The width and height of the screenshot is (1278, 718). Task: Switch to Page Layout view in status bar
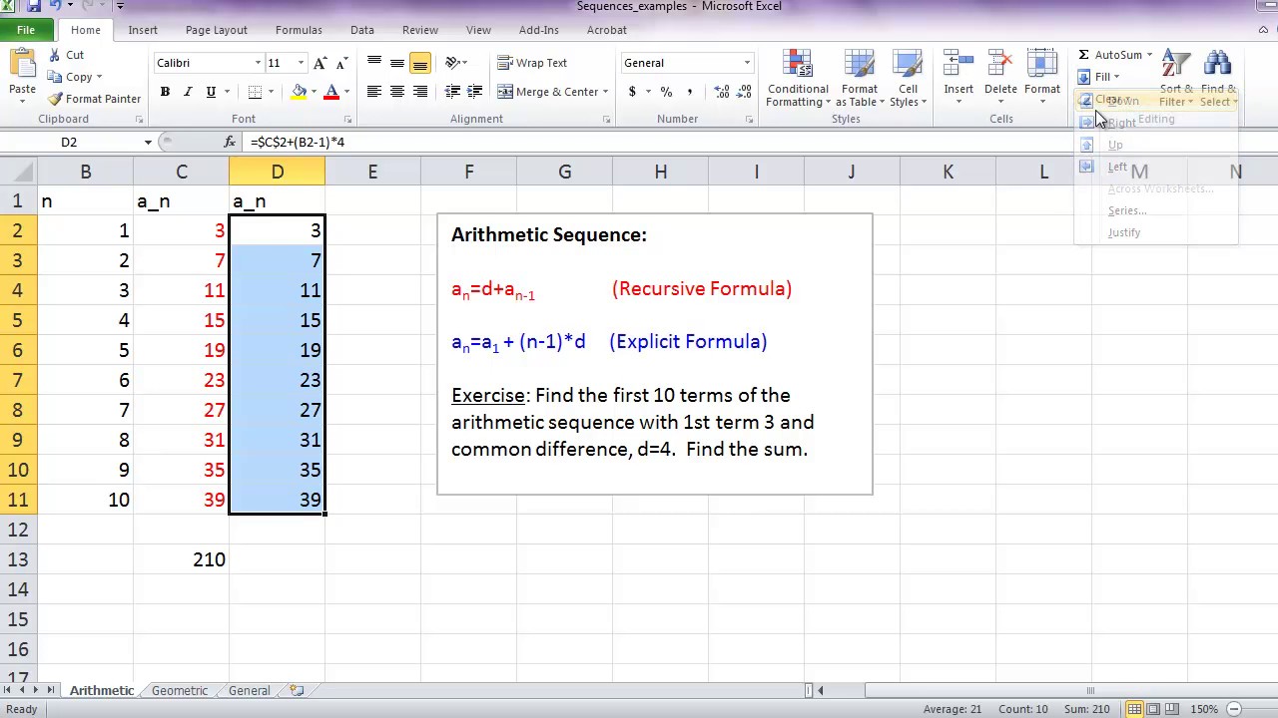(1155, 709)
